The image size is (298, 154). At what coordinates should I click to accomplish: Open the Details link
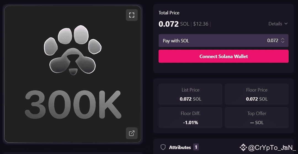[275, 24]
